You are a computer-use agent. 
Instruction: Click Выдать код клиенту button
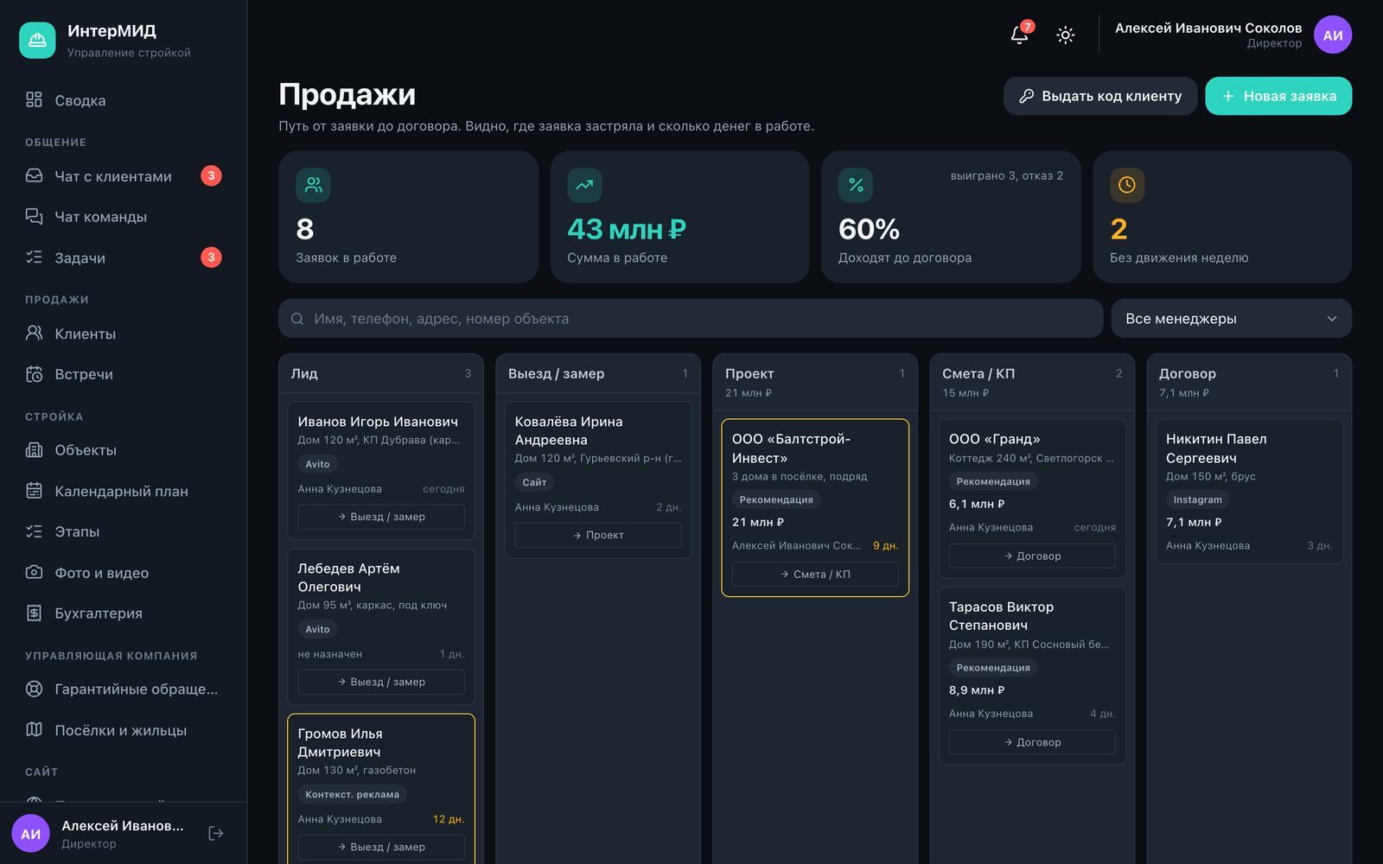[x=1100, y=96]
